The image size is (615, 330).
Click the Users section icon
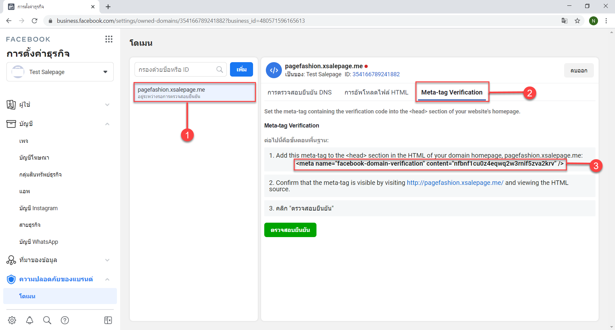(x=11, y=104)
